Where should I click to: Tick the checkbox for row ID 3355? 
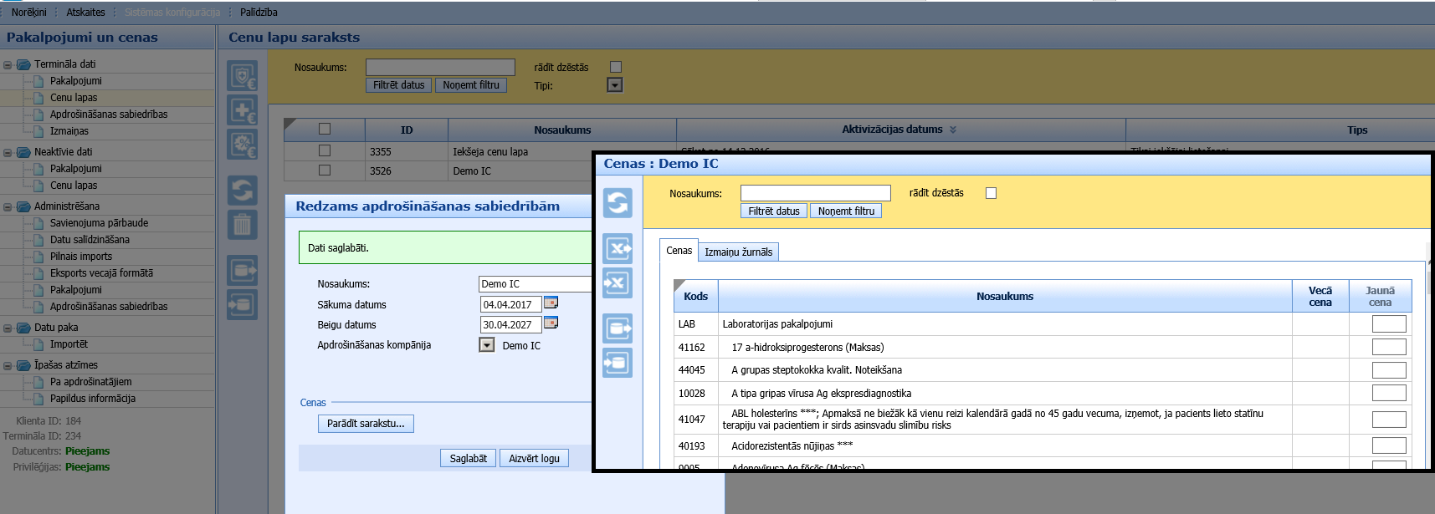point(325,151)
